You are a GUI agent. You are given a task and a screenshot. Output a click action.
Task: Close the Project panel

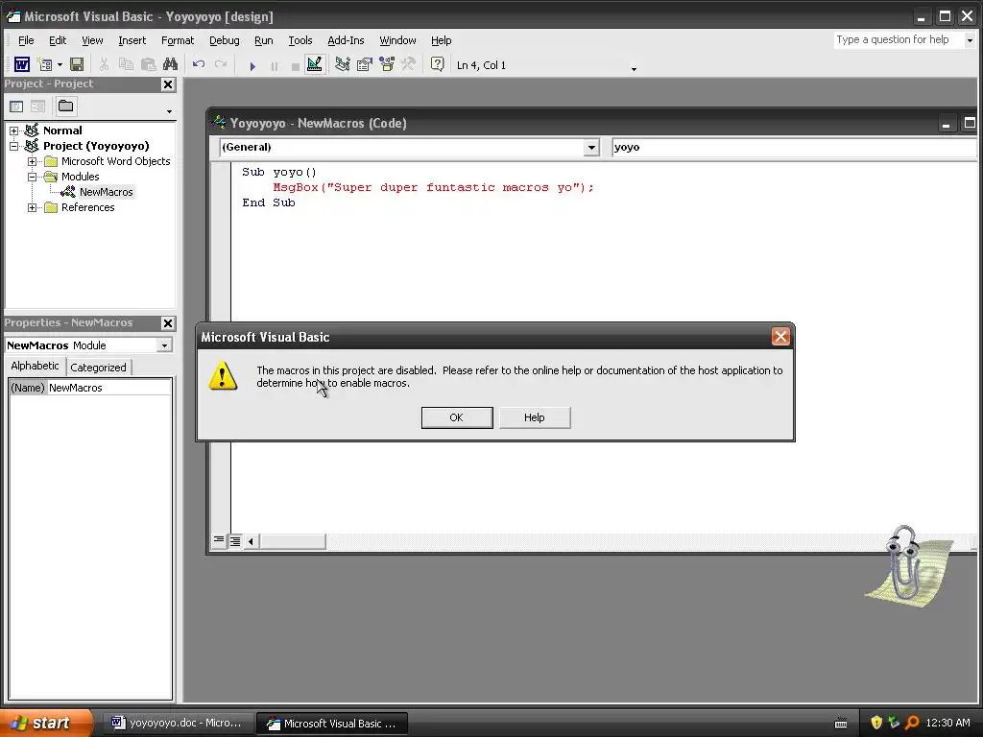tap(168, 84)
